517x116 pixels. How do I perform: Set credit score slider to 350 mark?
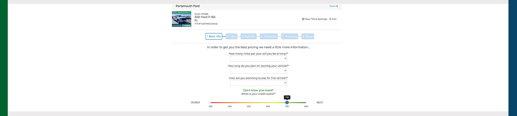(x=211, y=103)
